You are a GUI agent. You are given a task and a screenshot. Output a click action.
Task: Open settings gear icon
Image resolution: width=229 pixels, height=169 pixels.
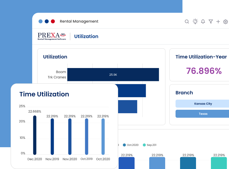[226, 22]
